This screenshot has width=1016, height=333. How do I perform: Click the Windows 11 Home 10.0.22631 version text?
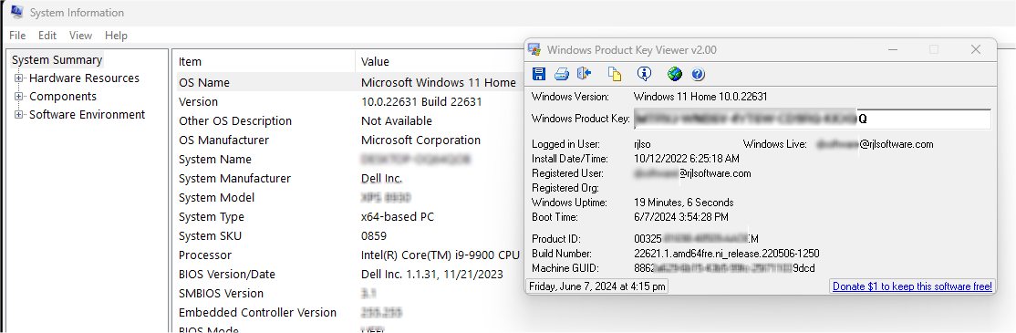[700, 97]
